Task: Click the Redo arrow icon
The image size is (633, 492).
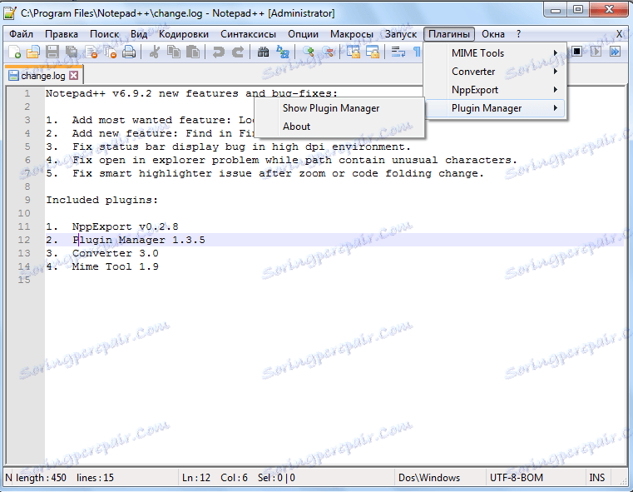Action: (238, 52)
